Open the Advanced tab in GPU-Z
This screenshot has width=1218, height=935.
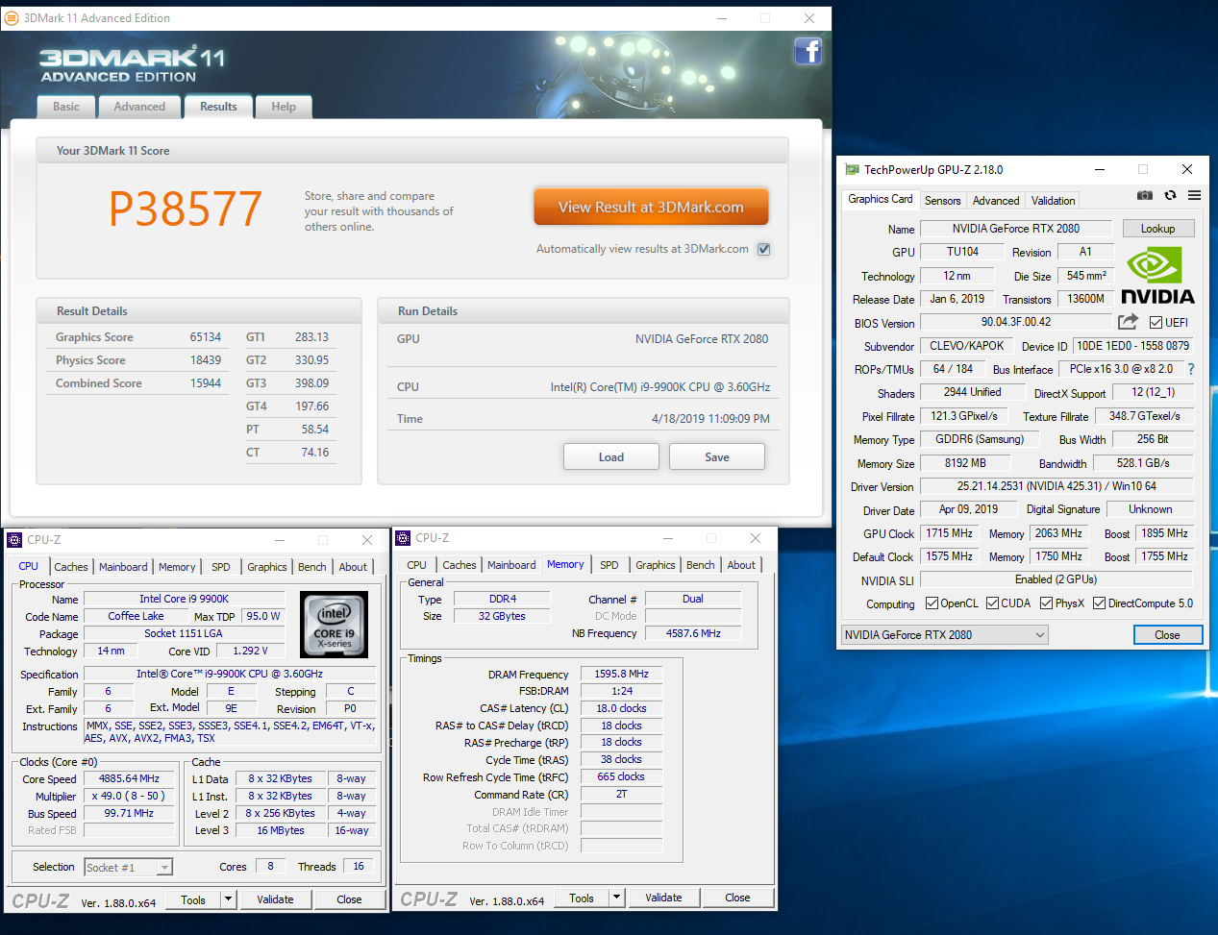(996, 201)
